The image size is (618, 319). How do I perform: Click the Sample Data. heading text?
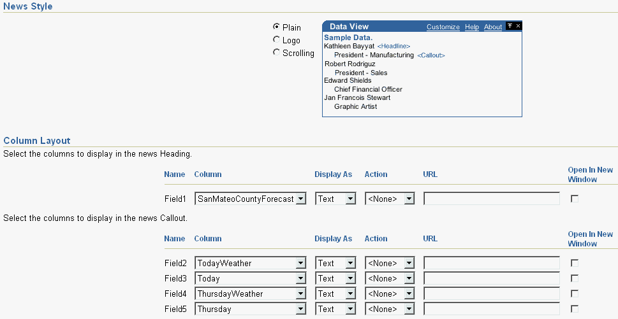348,38
